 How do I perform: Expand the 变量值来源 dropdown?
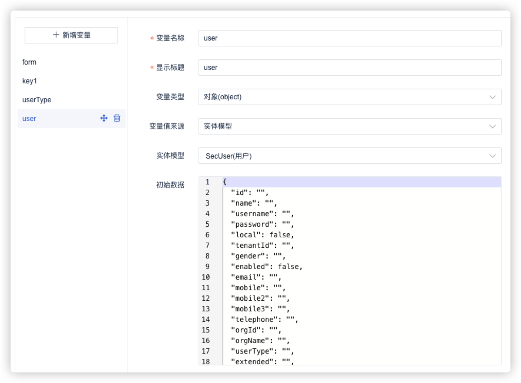[x=349, y=126]
